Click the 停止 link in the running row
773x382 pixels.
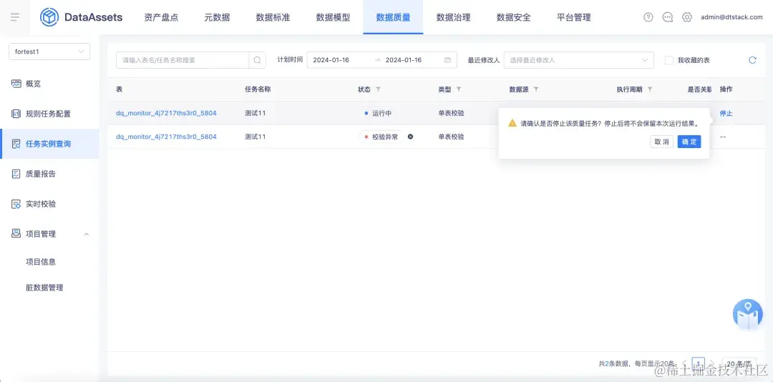click(x=726, y=113)
